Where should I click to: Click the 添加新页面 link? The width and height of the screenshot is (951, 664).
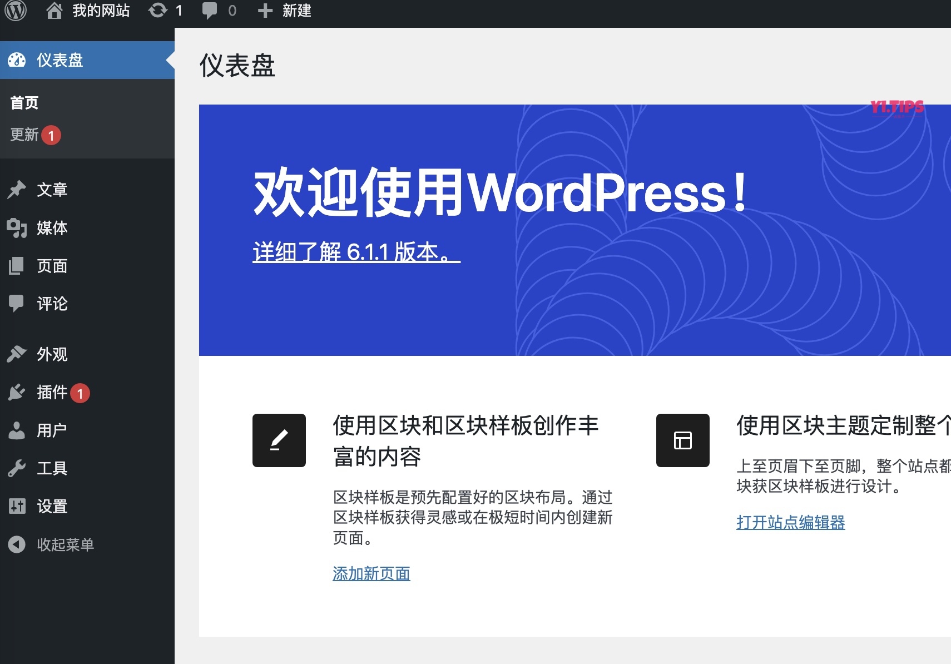click(x=371, y=573)
